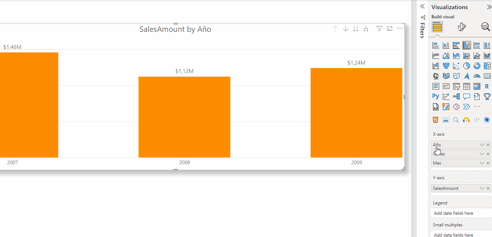
Task: Select the Treemap visual
Action: click(487, 66)
